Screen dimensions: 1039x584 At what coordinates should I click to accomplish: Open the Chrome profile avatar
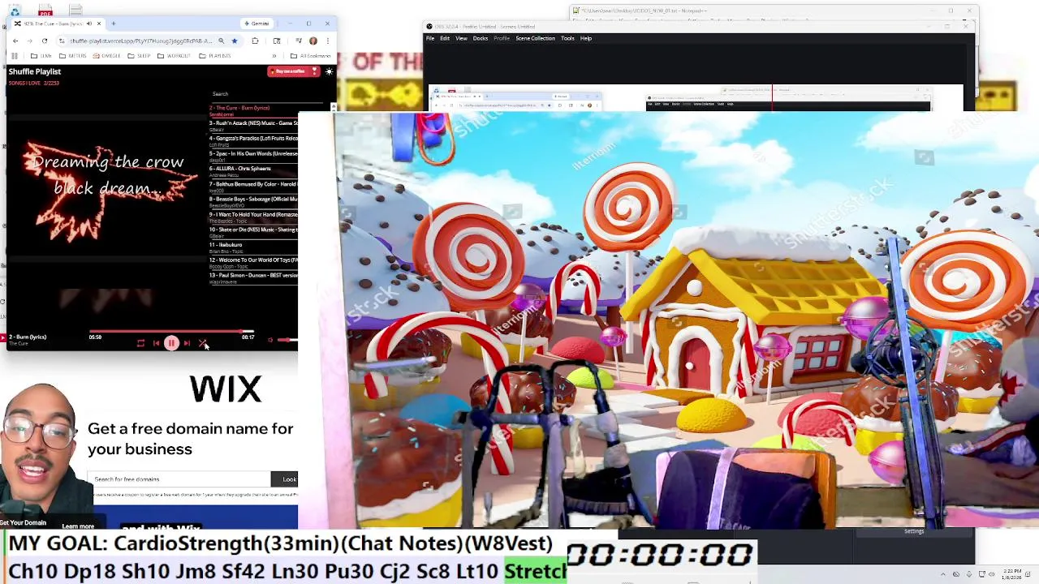point(313,41)
